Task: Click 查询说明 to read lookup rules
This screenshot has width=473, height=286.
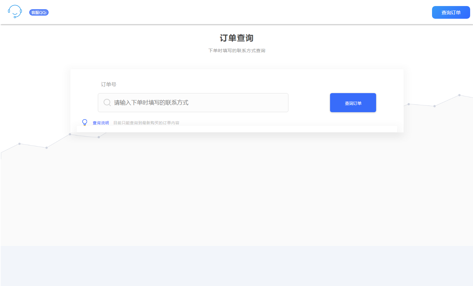Action: point(100,123)
